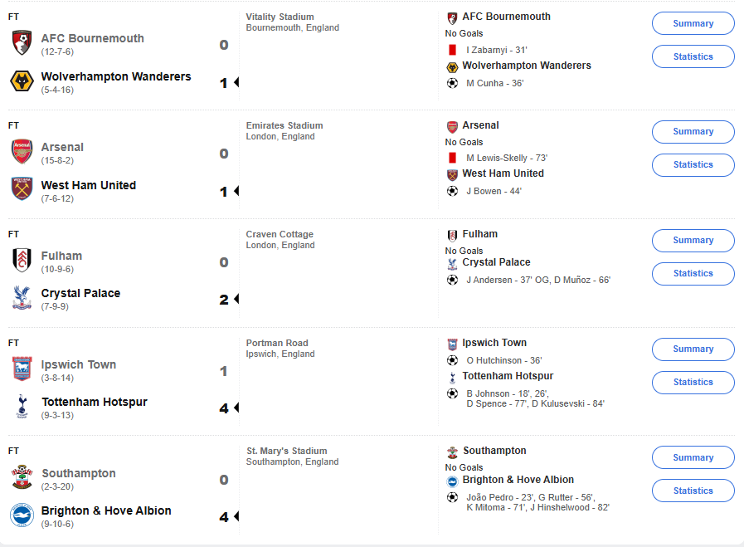Image resolution: width=744 pixels, height=547 pixels.
Task: Click the Crystal Palace team name link
Action: click(80, 294)
